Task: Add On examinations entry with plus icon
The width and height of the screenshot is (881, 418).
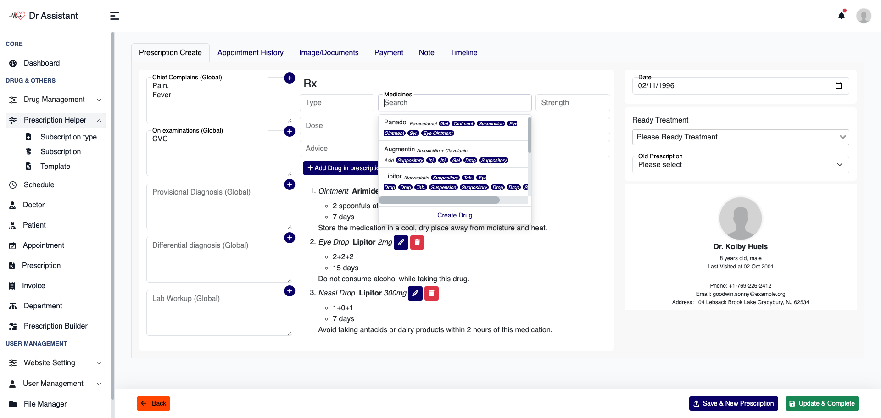Action: click(x=290, y=131)
